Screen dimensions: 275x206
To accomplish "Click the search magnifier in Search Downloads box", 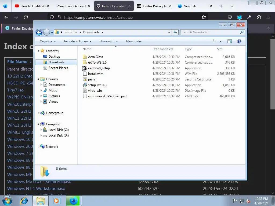I will [242, 32].
